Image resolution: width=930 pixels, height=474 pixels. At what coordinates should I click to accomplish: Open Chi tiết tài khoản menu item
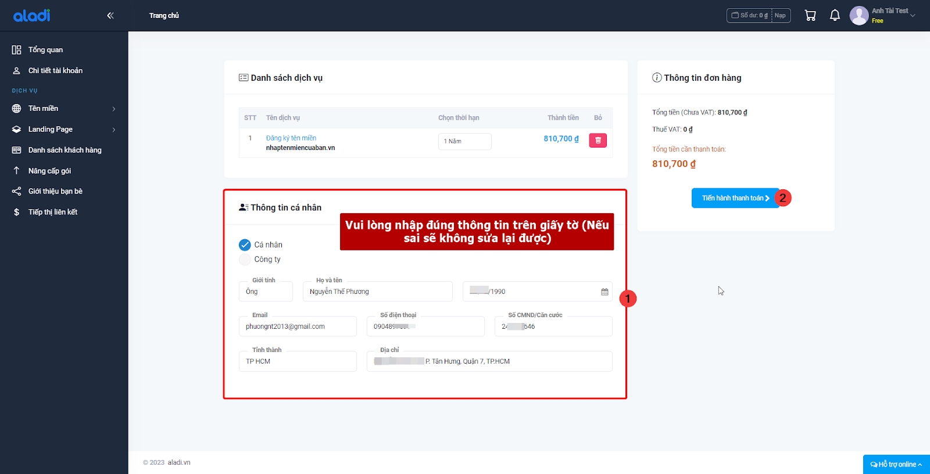click(55, 71)
